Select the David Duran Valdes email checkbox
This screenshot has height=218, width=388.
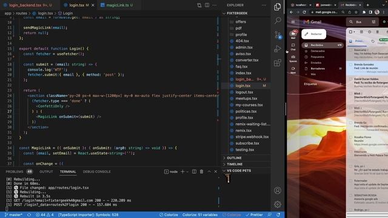point(350,79)
